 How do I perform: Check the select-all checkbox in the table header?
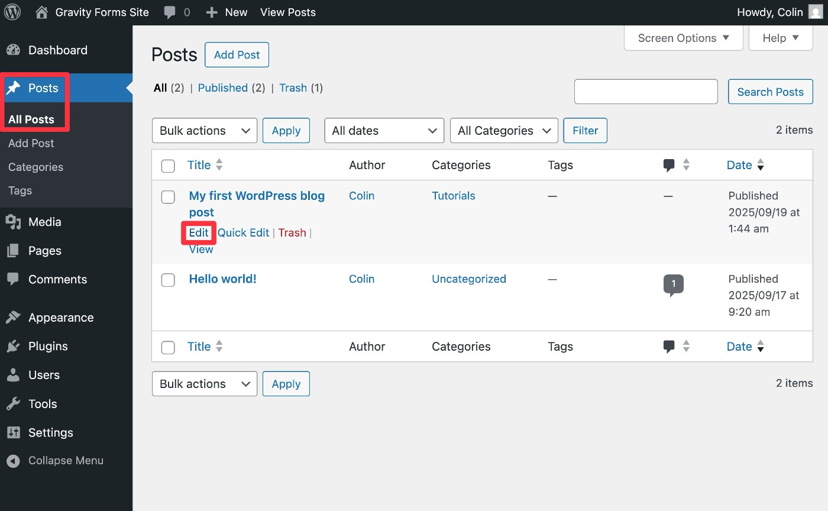[x=168, y=166]
